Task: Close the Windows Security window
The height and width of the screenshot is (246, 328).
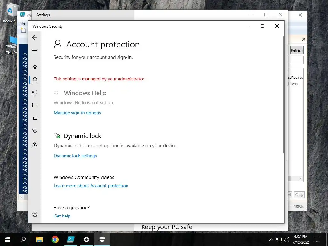Action: (x=277, y=26)
